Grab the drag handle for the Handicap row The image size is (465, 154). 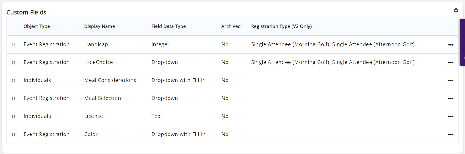13,45
